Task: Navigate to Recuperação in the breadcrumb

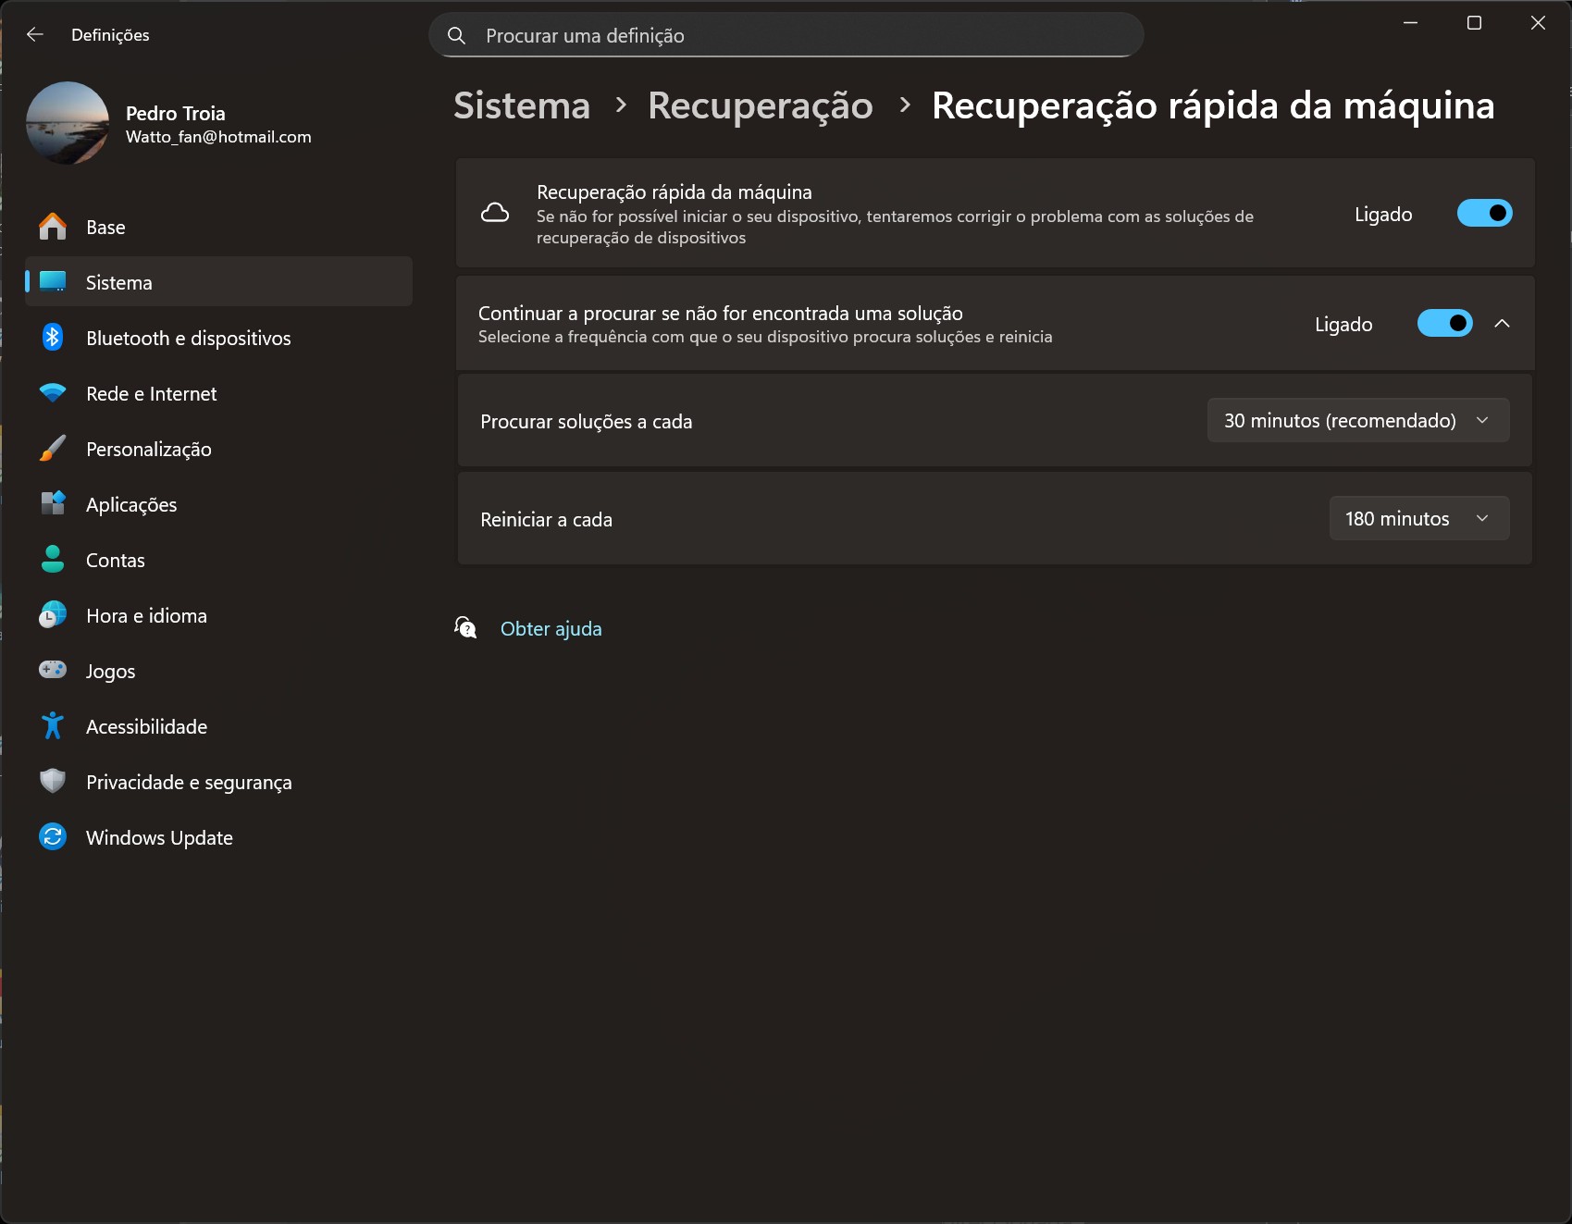Action: click(x=760, y=105)
